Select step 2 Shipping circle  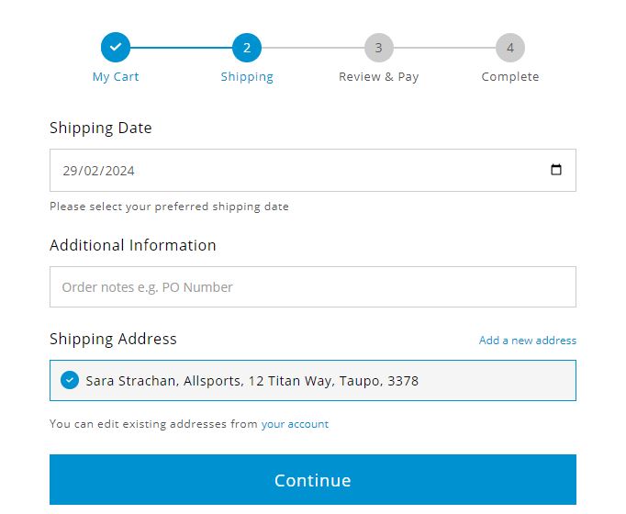247,48
